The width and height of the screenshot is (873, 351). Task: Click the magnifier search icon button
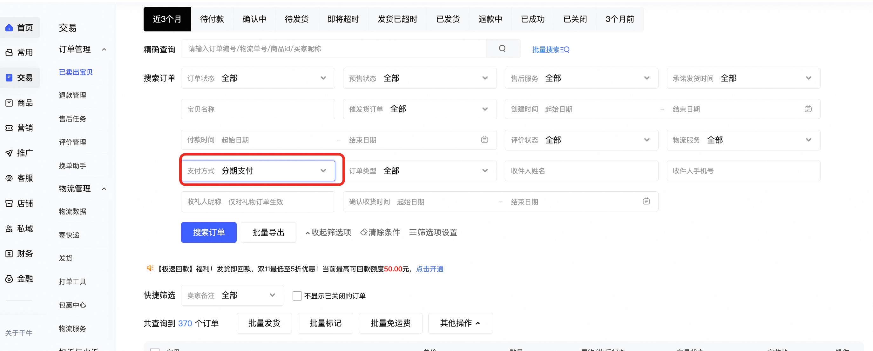503,49
